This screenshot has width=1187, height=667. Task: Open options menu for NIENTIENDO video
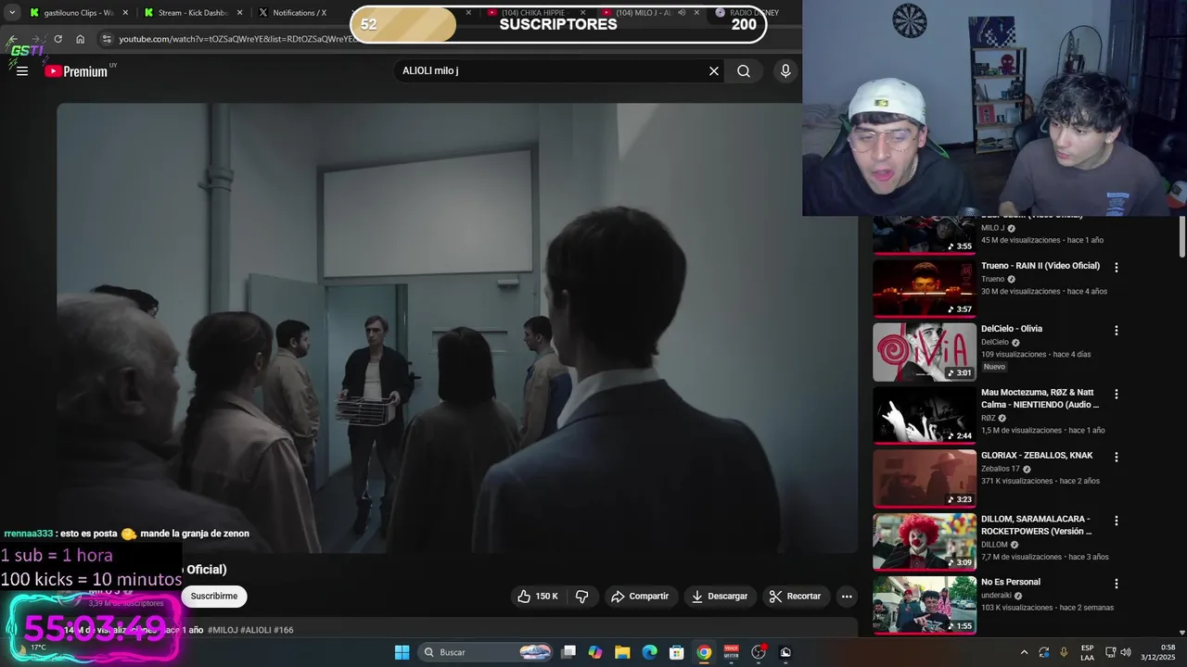click(x=1117, y=394)
